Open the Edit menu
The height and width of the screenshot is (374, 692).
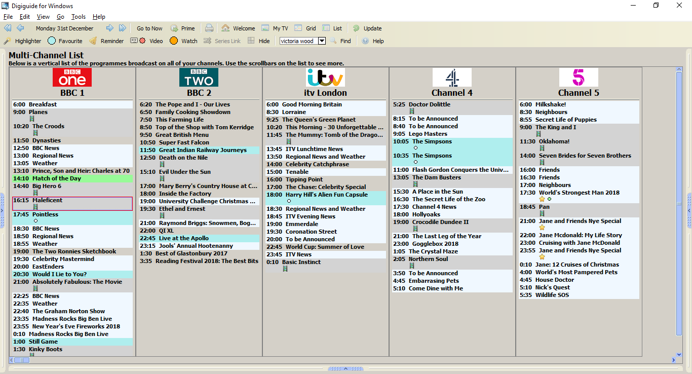[x=25, y=17]
